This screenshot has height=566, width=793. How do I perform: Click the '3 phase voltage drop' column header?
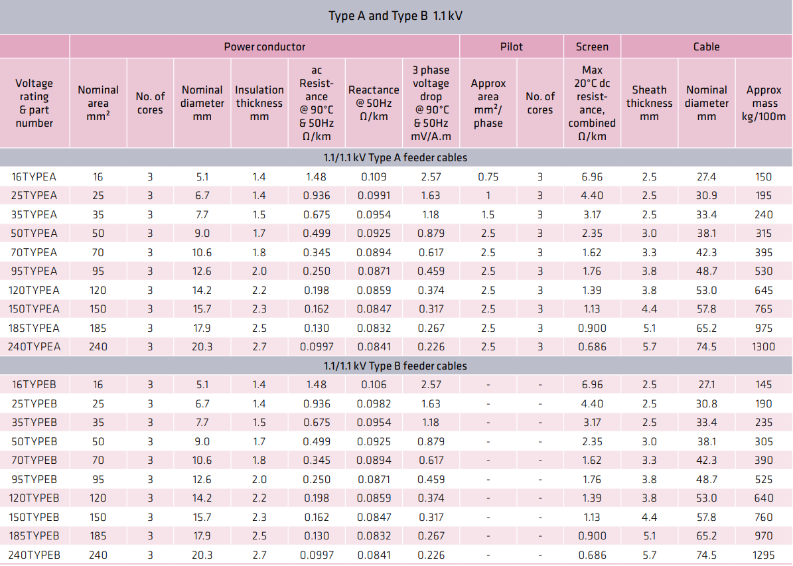pos(431,104)
